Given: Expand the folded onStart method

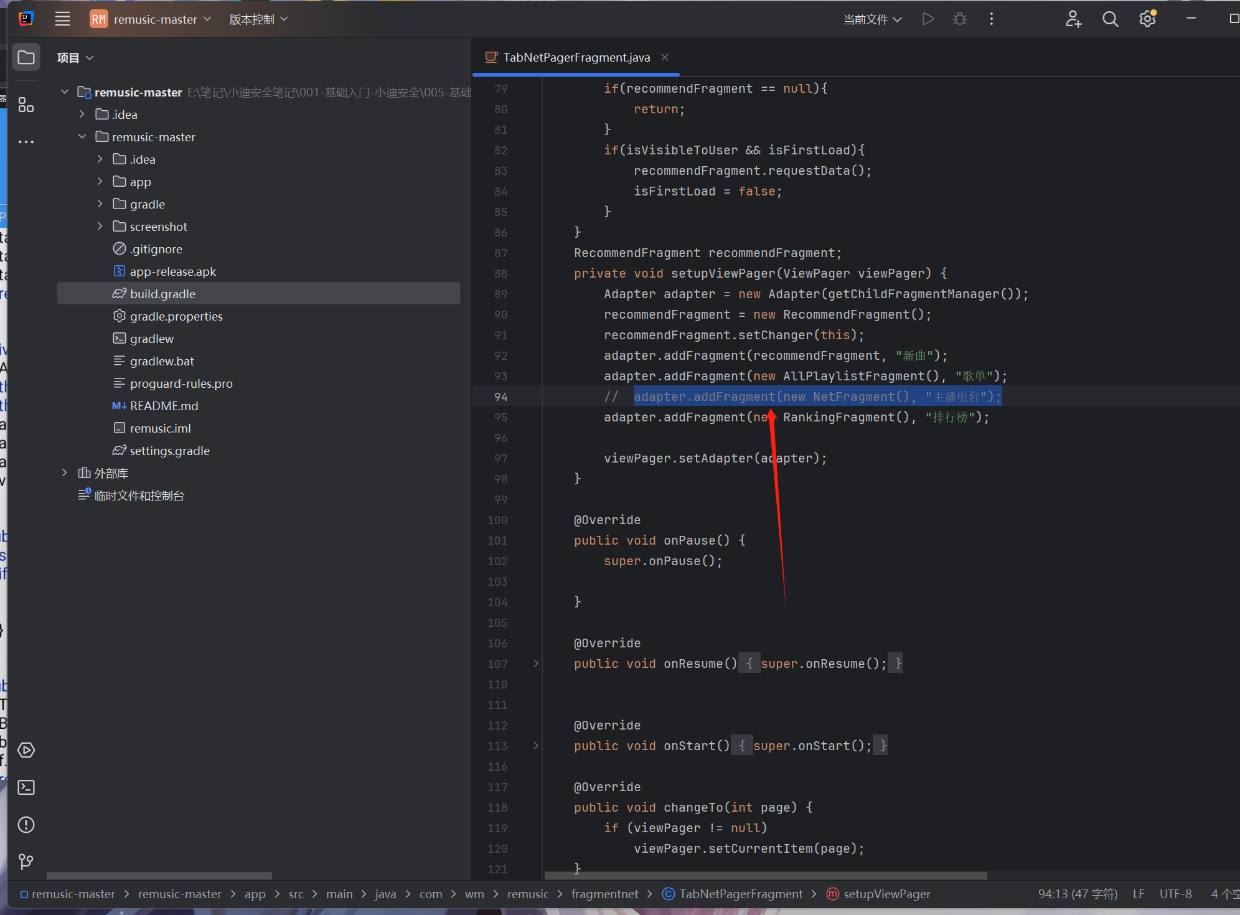Looking at the screenshot, I should [x=536, y=746].
